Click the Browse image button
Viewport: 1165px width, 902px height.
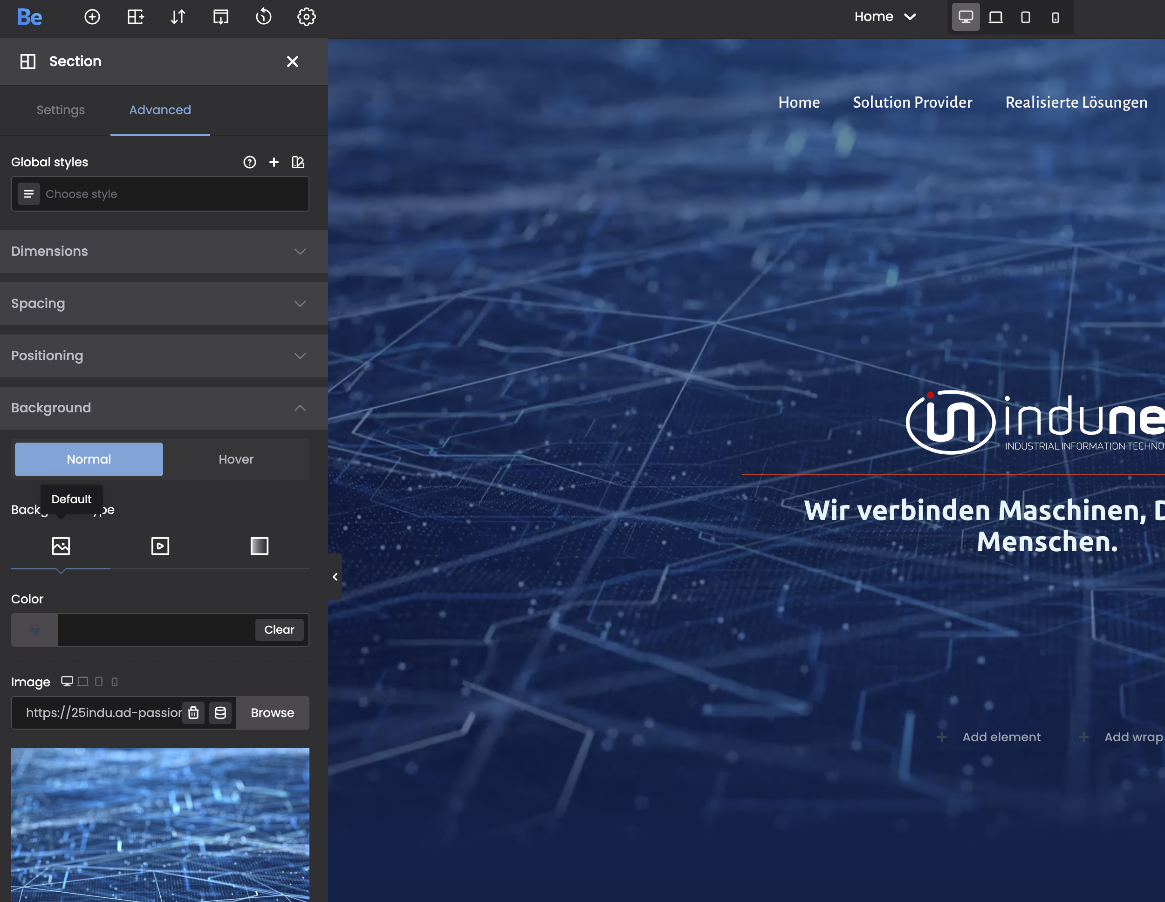[x=272, y=713]
